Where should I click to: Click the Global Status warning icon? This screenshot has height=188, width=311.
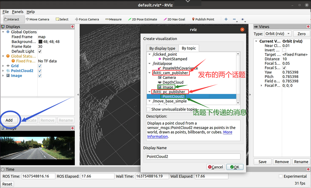[8, 56]
